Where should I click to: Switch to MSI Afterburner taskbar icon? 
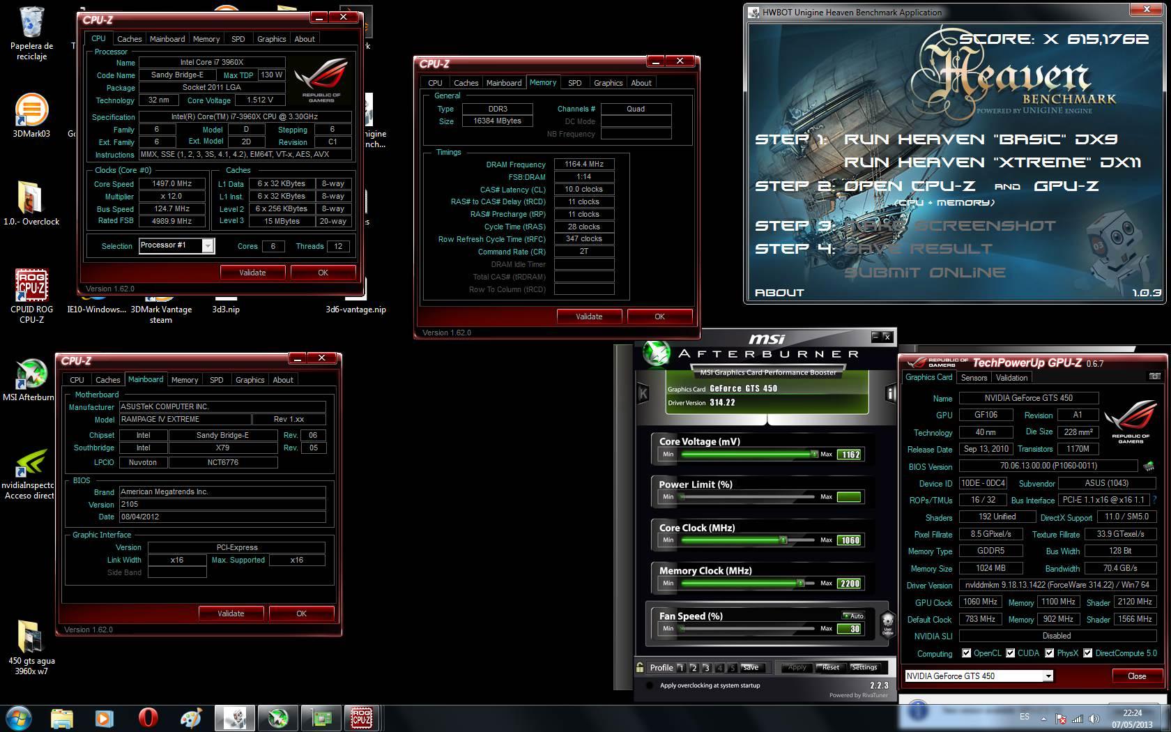pos(277,718)
